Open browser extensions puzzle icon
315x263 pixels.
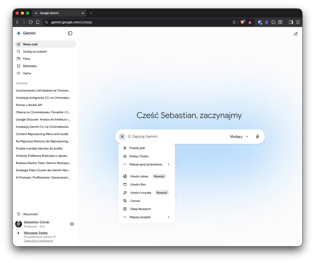tap(273, 22)
